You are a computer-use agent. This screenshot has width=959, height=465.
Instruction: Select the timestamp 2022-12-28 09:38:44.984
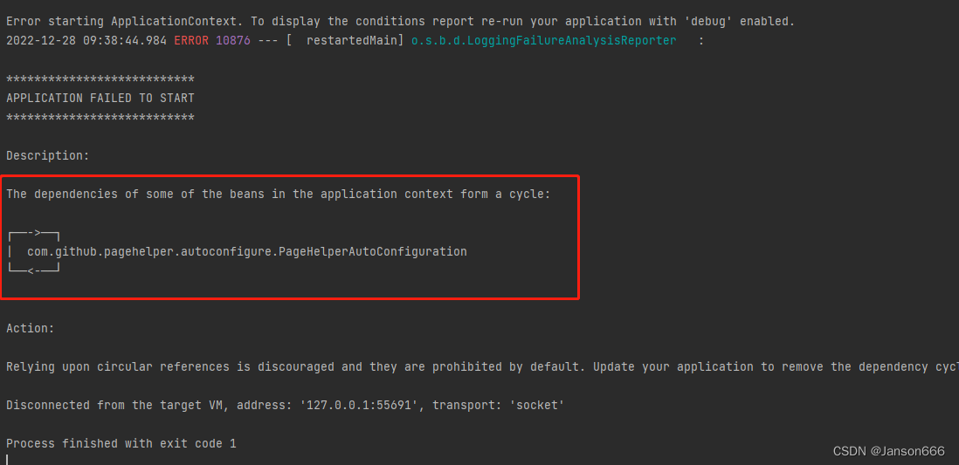click(87, 41)
